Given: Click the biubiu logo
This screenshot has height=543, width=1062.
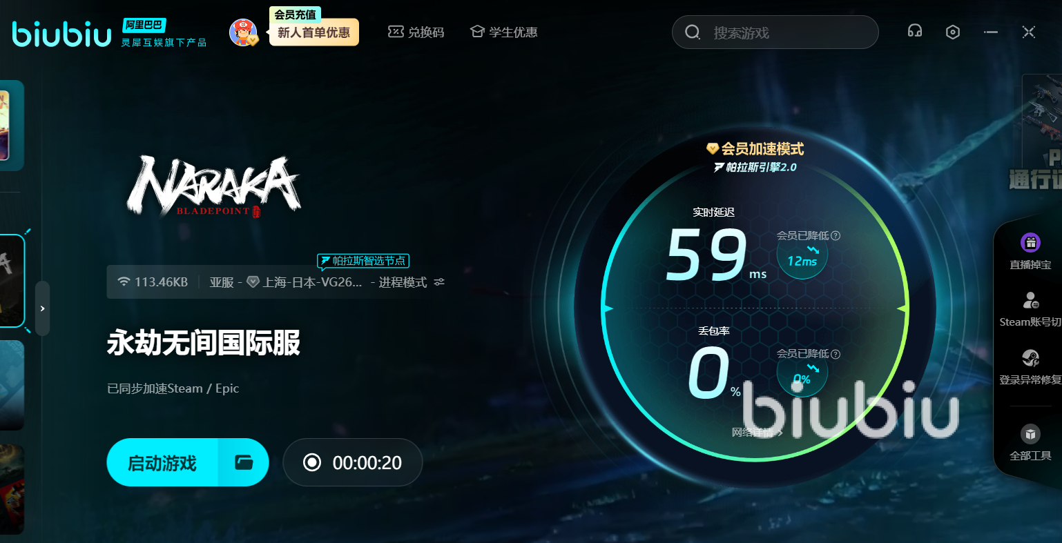Looking at the screenshot, I should (61, 33).
